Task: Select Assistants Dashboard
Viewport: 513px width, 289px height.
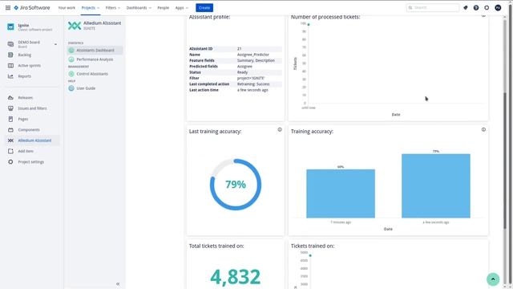Action: tap(95, 50)
